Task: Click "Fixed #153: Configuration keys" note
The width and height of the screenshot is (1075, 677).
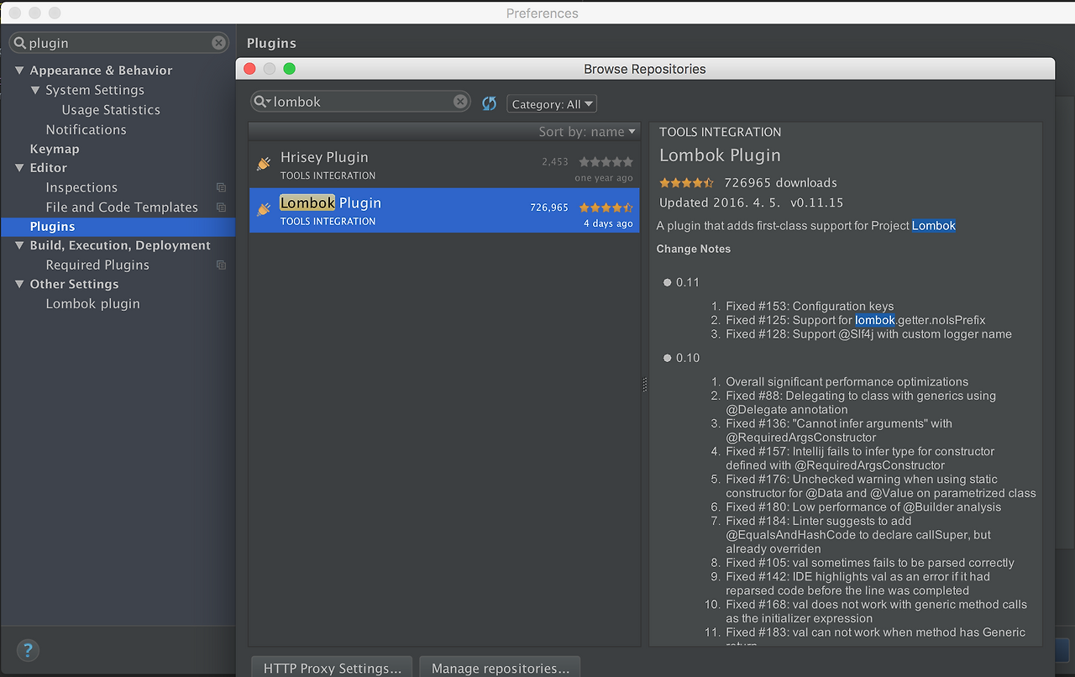Action: [810, 306]
